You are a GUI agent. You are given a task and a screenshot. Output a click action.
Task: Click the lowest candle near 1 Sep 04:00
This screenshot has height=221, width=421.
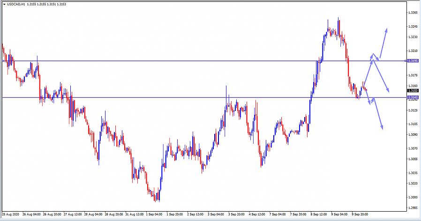[x=157, y=199]
